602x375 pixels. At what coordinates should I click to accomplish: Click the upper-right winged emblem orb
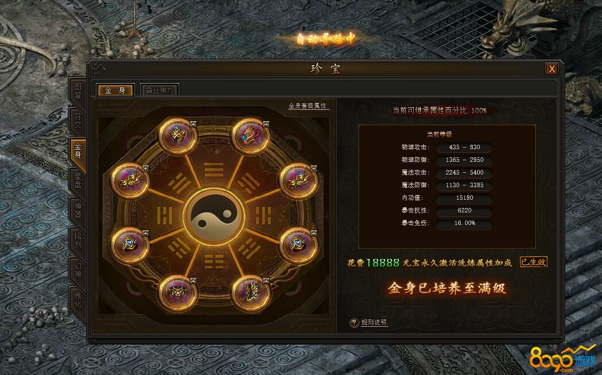tap(298, 180)
